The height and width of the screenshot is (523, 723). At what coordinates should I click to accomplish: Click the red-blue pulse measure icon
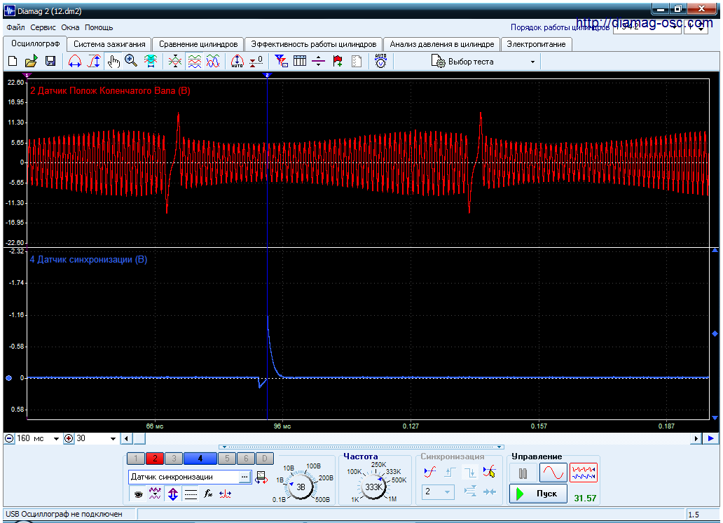tap(225, 494)
